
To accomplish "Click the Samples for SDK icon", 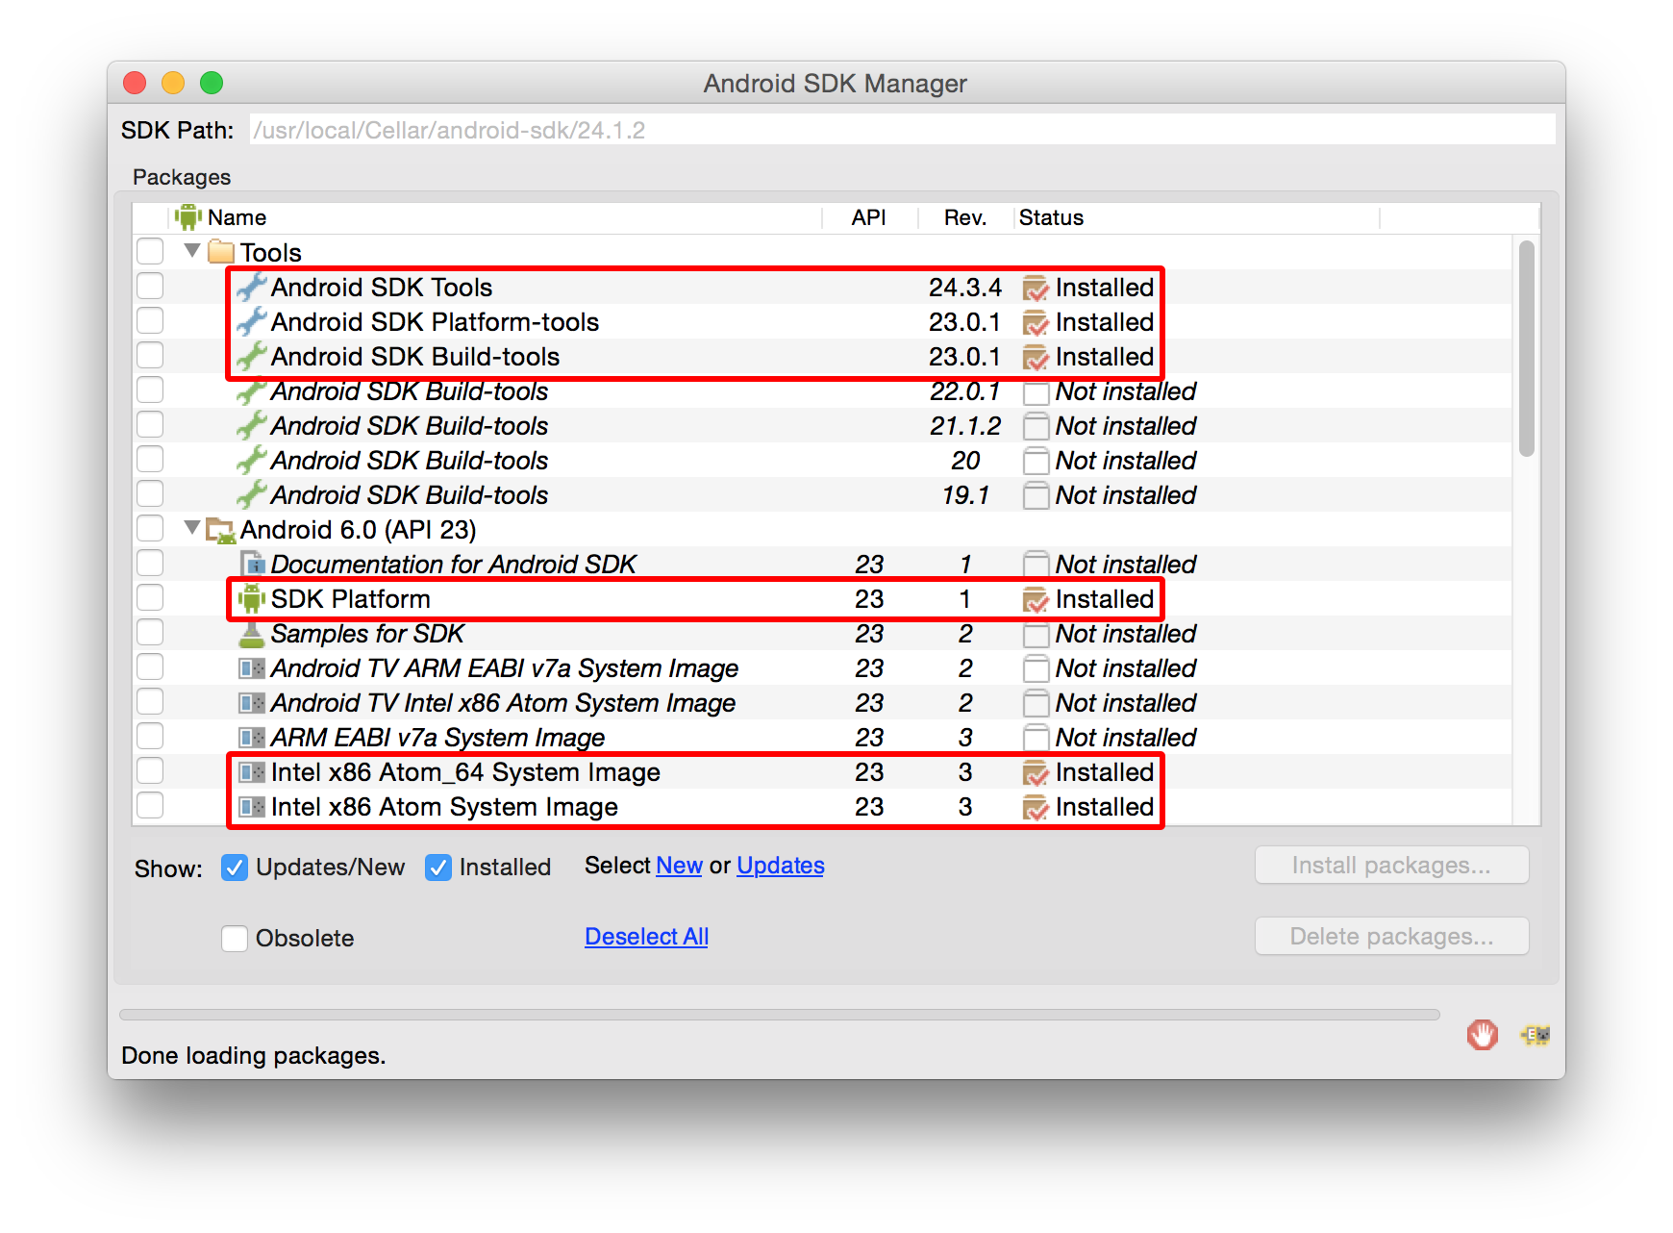I will coord(252,633).
